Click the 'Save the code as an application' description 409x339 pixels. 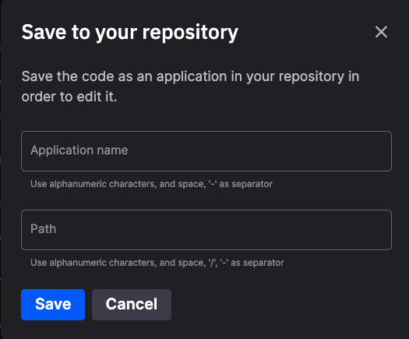190,87
